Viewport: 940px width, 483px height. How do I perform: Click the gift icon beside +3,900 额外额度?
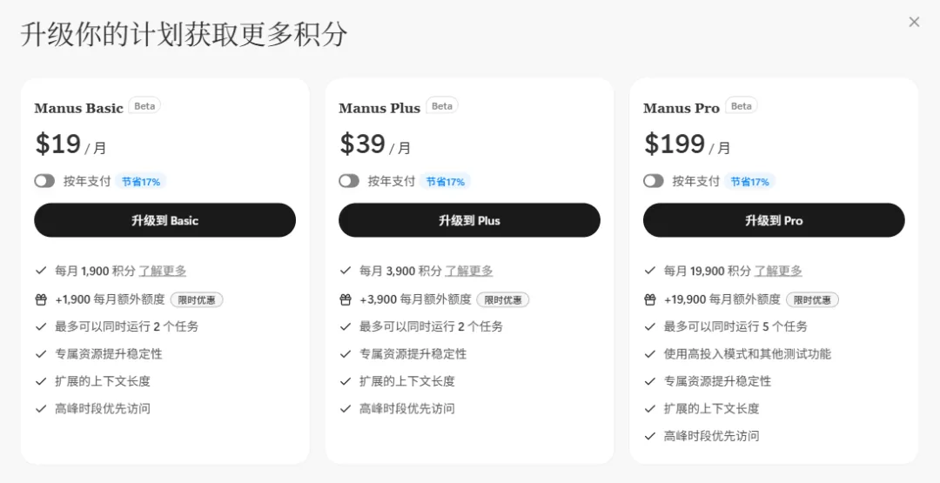346,299
